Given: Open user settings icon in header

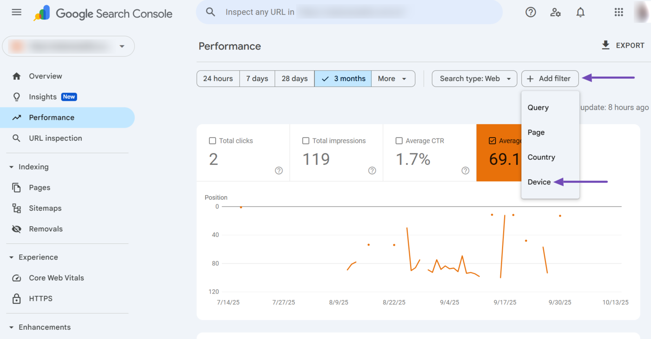Looking at the screenshot, I should [555, 13].
